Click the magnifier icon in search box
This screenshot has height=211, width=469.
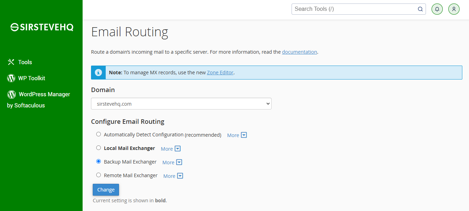click(420, 9)
